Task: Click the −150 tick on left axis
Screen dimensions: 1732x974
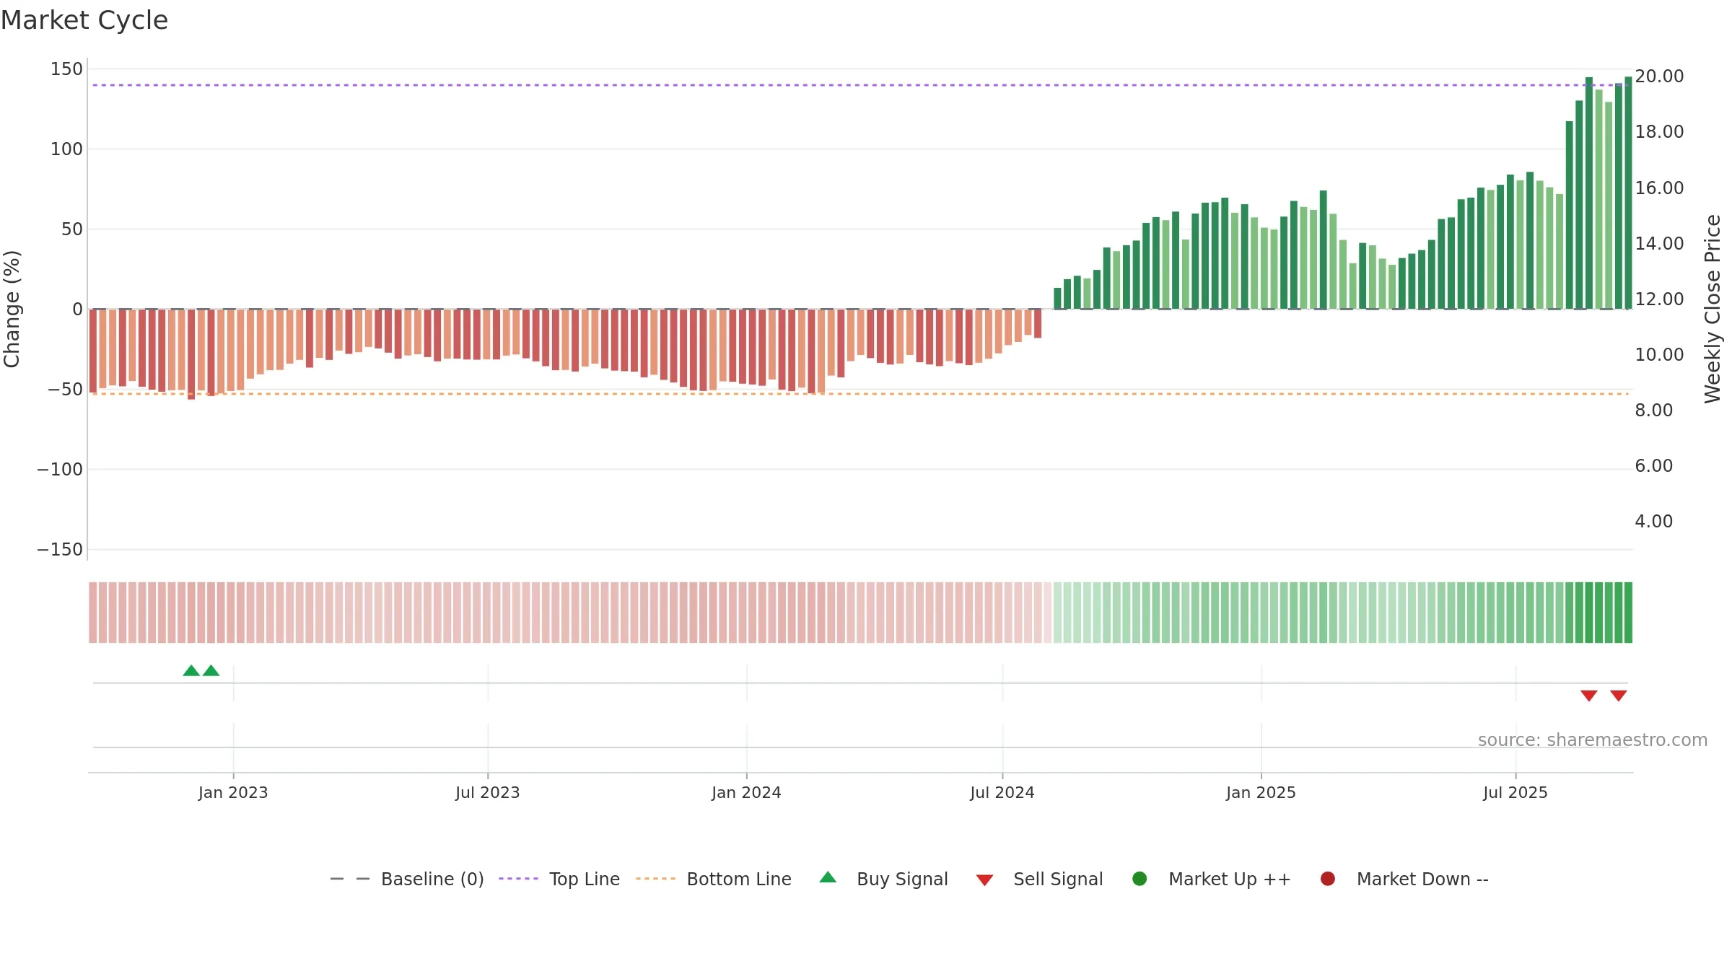Action: tap(60, 550)
